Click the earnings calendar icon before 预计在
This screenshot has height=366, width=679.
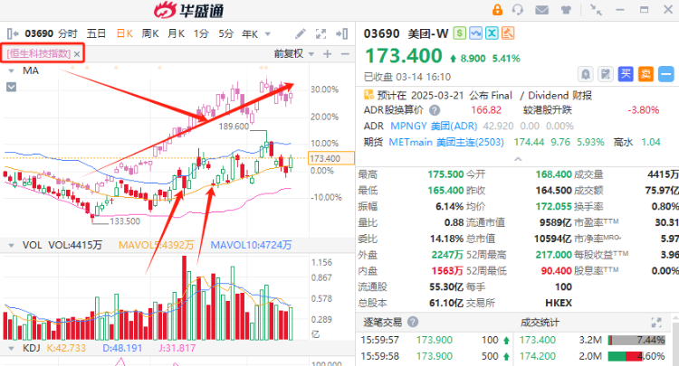click(x=368, y=95)
